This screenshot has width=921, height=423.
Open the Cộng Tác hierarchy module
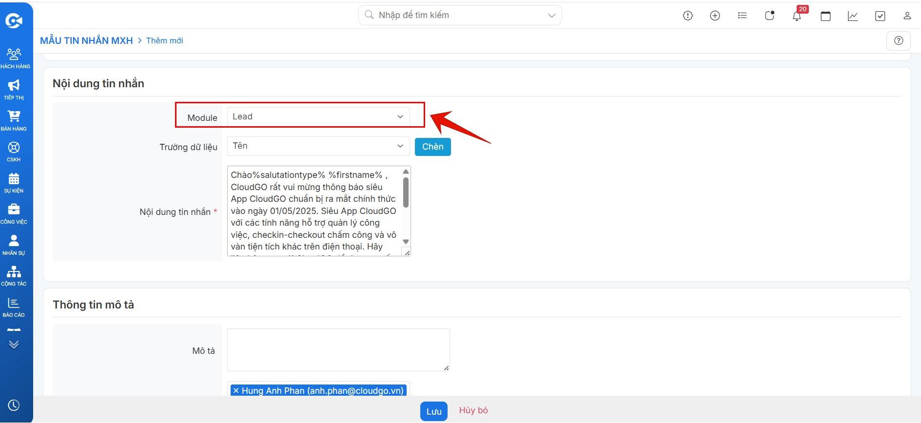click(x=14, y=276)
